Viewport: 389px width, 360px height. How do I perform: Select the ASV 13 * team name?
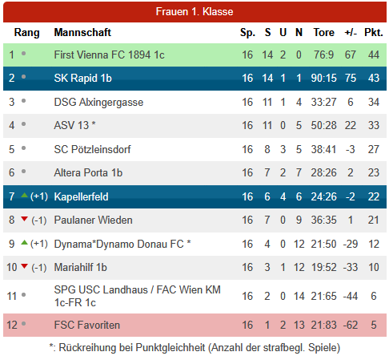click(x=74, y=125)
